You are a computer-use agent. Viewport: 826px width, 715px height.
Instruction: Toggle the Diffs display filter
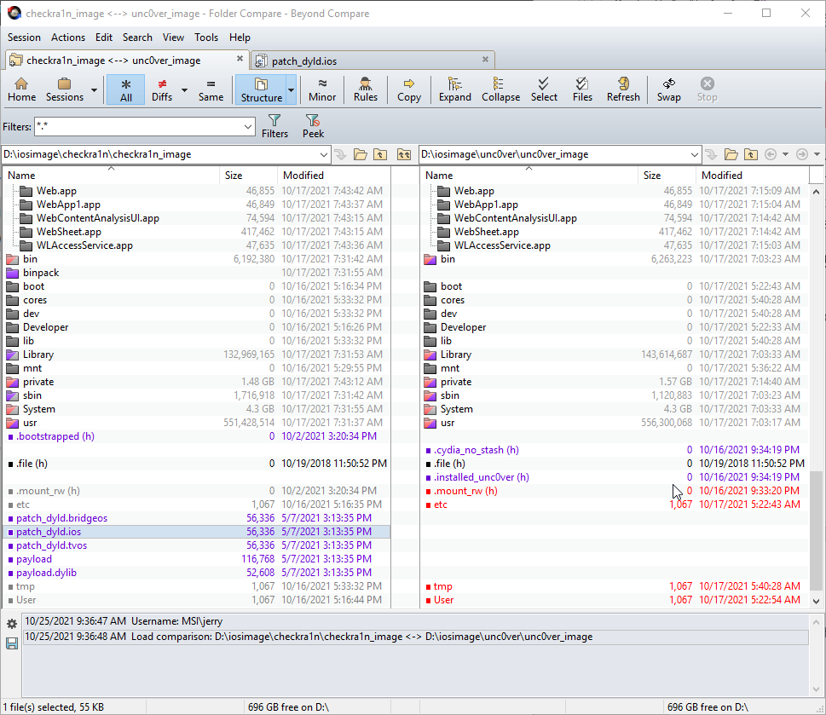click(162, 89)
